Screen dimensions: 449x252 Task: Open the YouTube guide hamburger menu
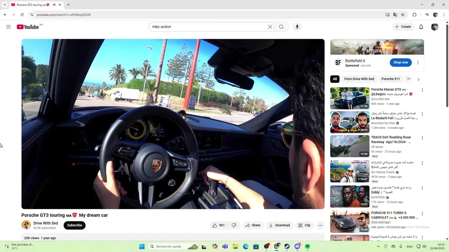coord(8,27)
